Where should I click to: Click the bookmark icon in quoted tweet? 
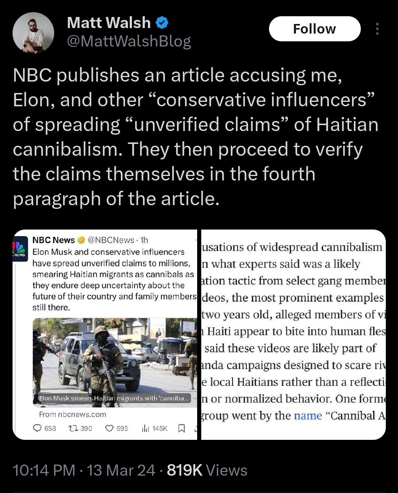(181, 428)
